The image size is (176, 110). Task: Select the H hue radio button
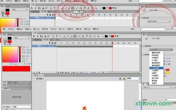click(x=23, y=47)
